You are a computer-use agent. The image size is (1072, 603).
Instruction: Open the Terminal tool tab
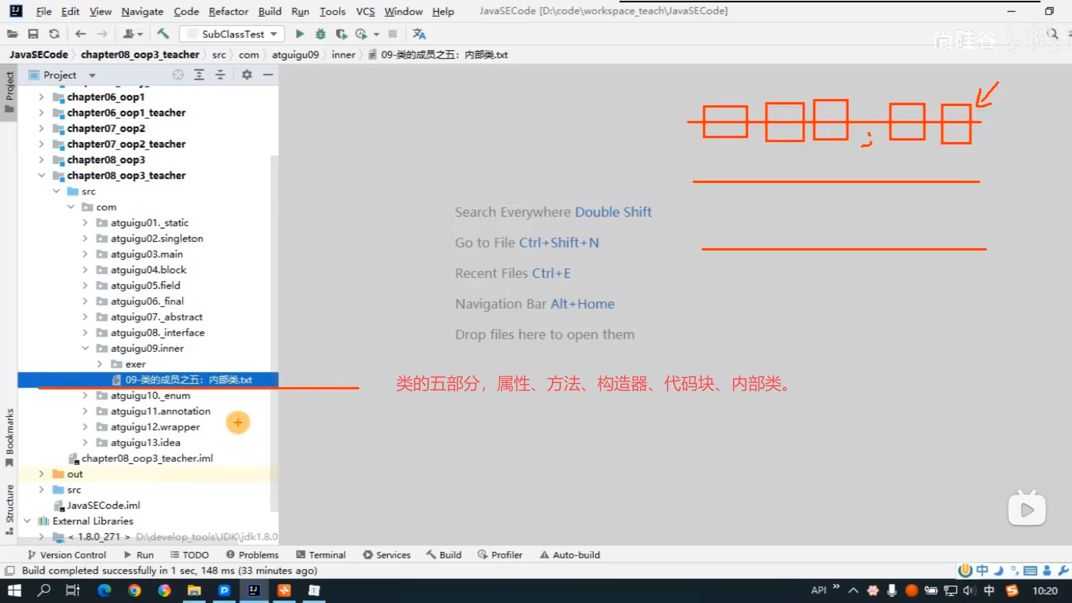(x=321, y=555)
